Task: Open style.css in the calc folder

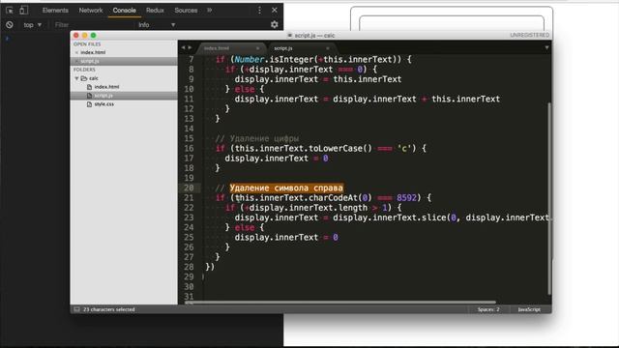Action: point(104,104)
